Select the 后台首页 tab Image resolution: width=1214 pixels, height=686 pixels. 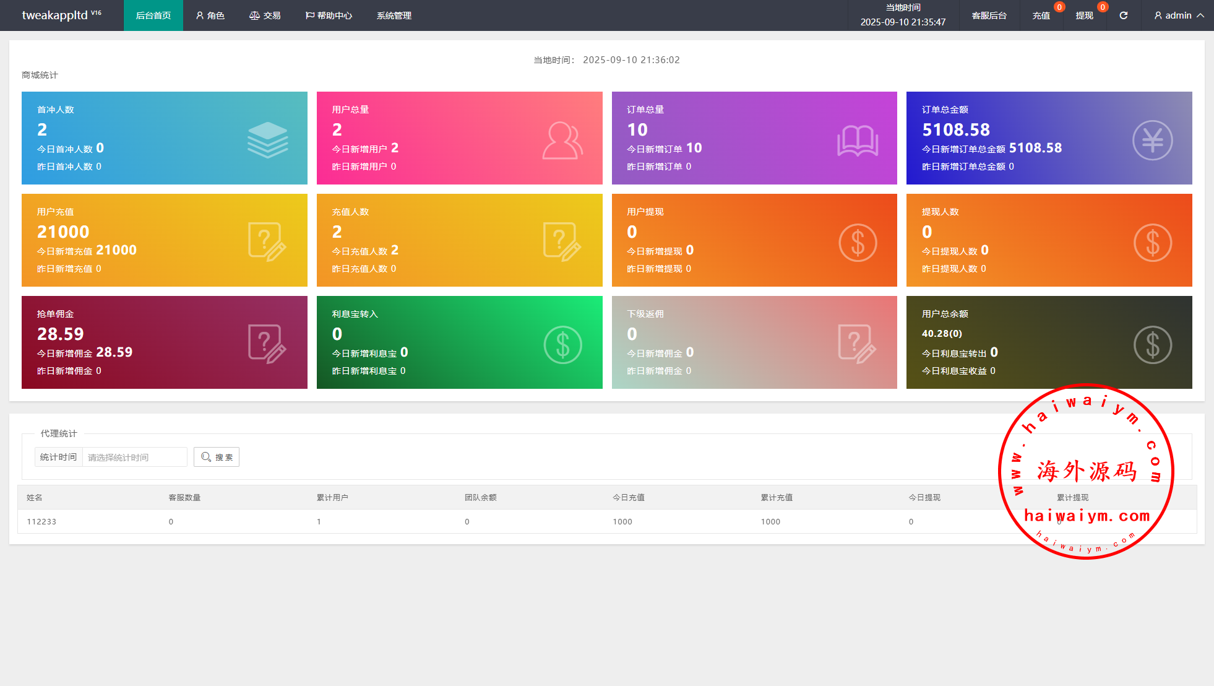coord(153,15)
